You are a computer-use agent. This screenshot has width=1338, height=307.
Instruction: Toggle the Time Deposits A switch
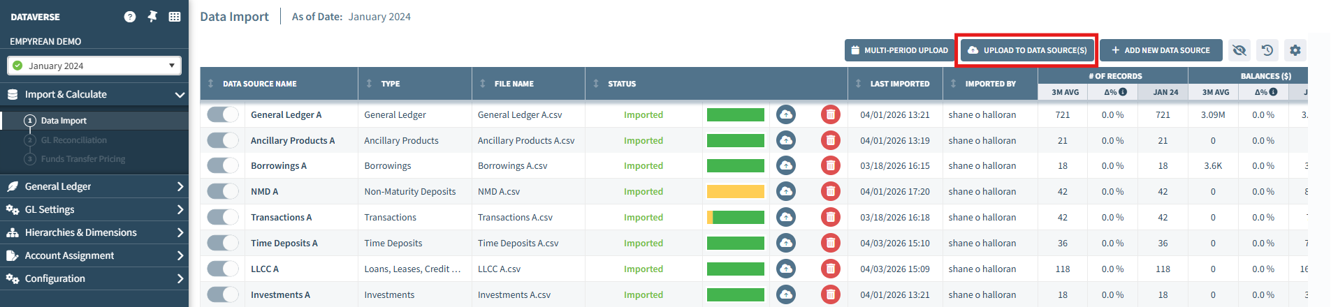223,243
